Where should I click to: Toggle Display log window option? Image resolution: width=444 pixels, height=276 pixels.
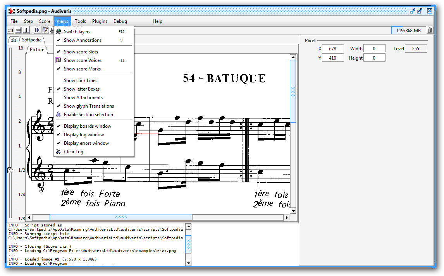click(x=93, y=135)
